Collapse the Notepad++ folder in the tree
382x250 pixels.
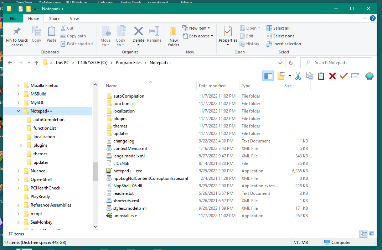tap(19, 111)
